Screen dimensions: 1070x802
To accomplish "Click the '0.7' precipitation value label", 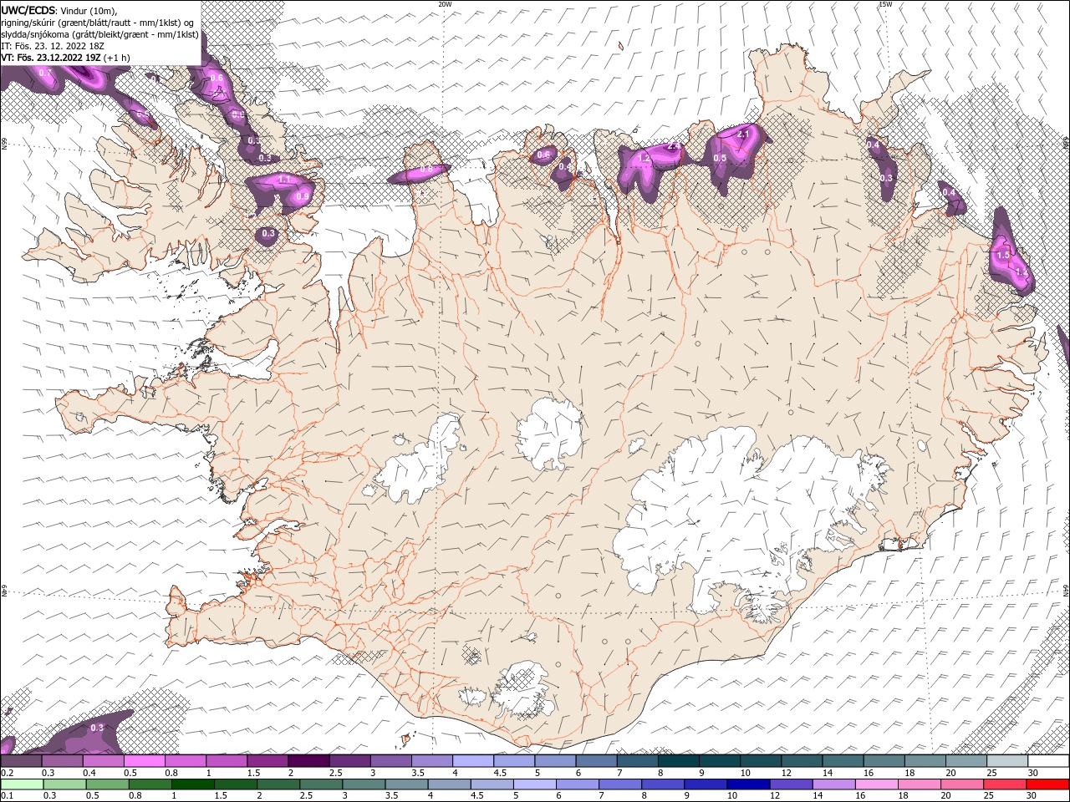I will click(x=45, y=73).
